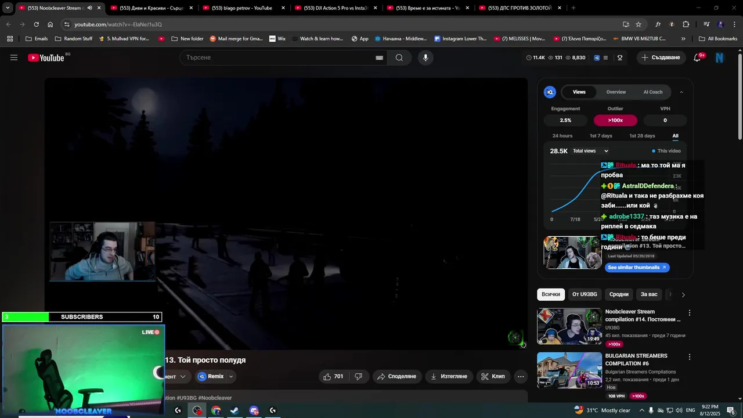743x418 pixels.
Task: Open the Total views dropdown
Action: tap(591, 151)
